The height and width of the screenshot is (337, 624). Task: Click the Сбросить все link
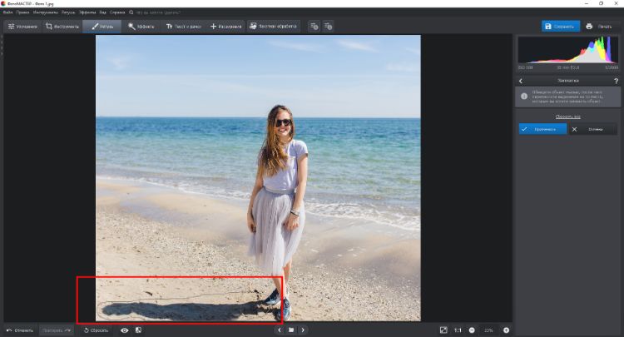click(568, 116)
